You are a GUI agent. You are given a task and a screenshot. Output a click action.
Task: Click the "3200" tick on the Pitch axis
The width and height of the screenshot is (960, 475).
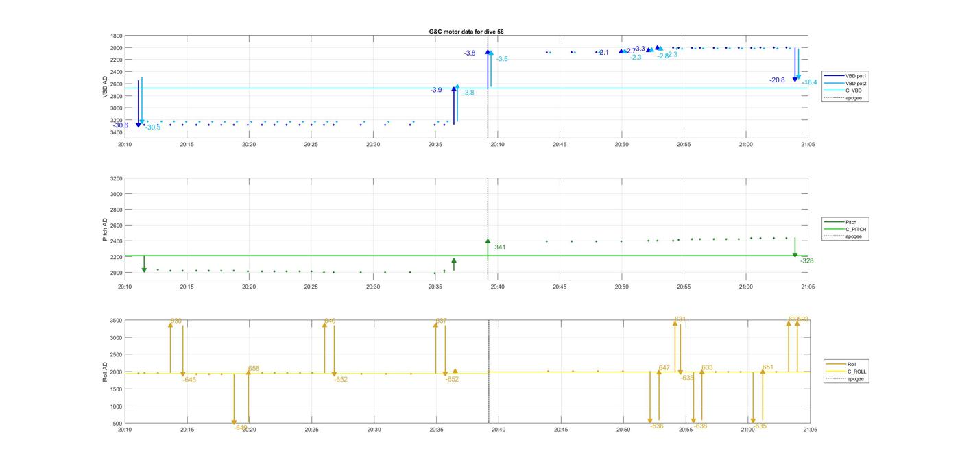click(117, 178)
